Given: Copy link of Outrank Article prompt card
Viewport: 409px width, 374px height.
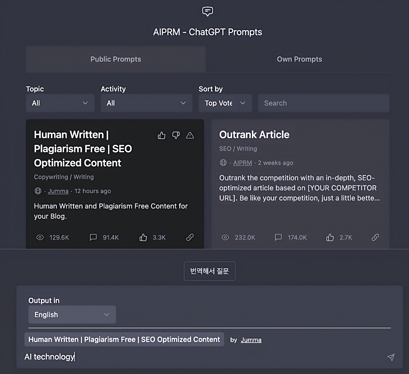Looking at the screenshot, I should pyautogui.click(x=375, y=237).
